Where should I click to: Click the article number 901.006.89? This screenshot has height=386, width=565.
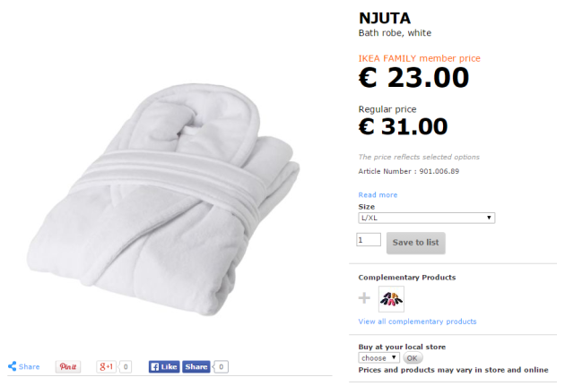439,170
